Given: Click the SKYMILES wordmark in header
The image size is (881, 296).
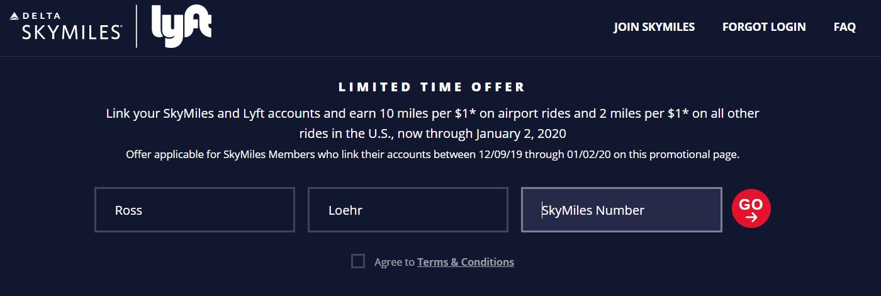Looking at the screenshot, I should (x=71, y=33).
